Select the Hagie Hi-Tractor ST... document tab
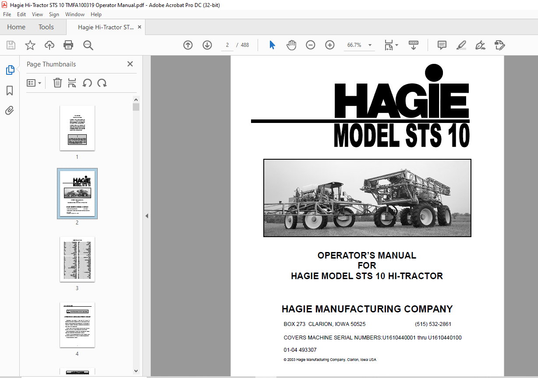 106,27
